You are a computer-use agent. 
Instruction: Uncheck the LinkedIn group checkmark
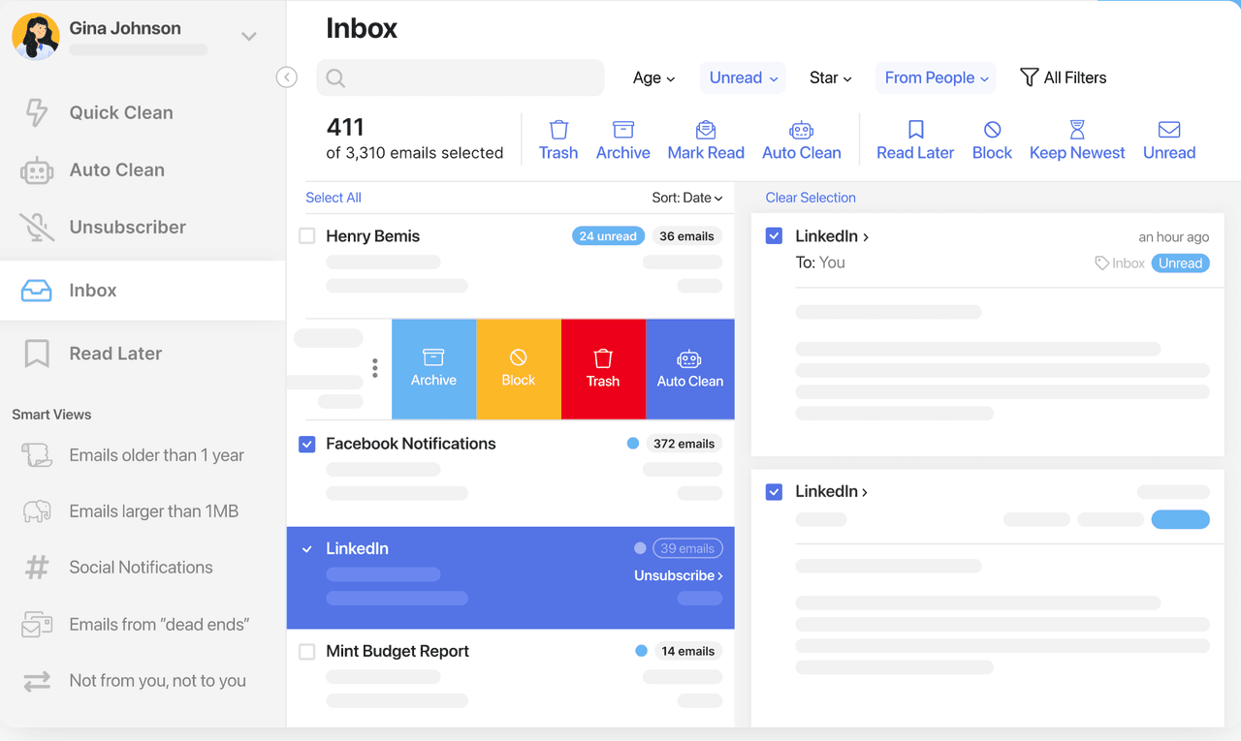point(307,549)
